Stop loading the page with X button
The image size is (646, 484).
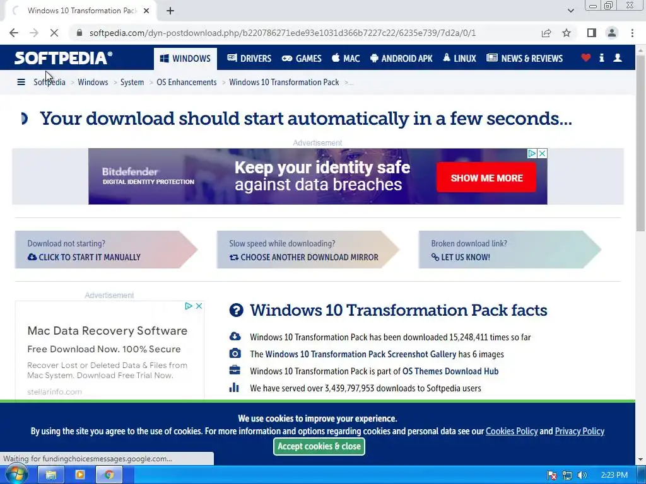54,33
